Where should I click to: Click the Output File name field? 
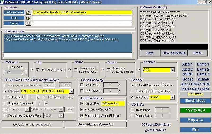click(x=113, y=103)
